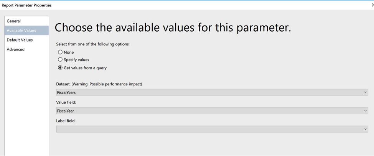Click the FiscalYears text in Dataset combo box

[x=66, y=92]
